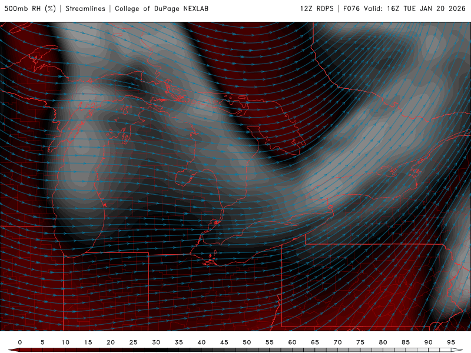This screenshot has height=353, width=471.
Task: Click the color bar label '40'
Action: click(201, 342)
